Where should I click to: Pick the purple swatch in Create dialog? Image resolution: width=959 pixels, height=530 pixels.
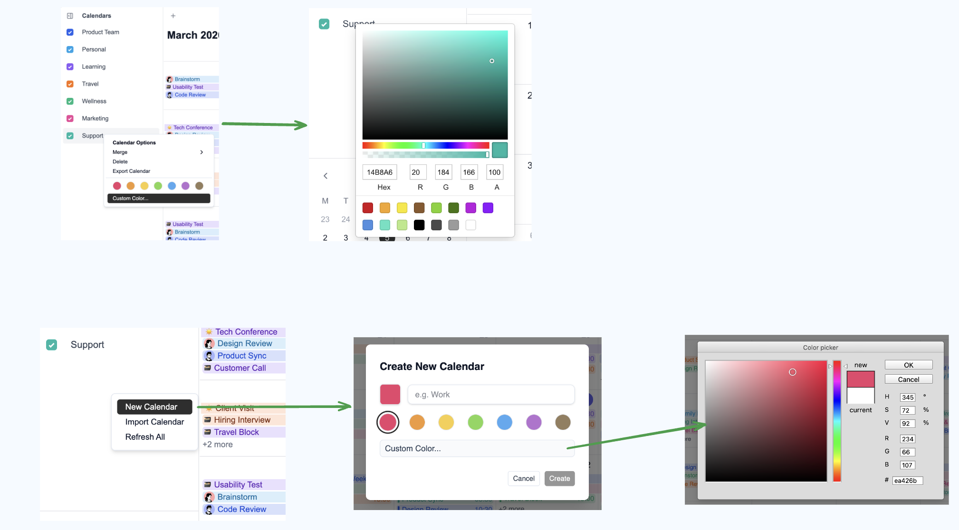(x=534, y=422)
